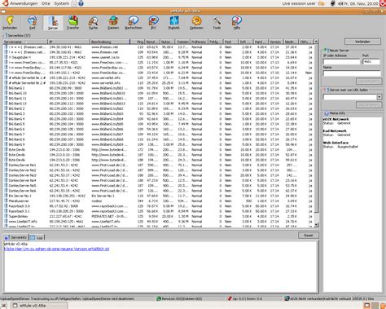The width and height of the screenshot is (386, 309).
Task: Select the Ein Server No.1 row
Action: [x=159, y=196]
